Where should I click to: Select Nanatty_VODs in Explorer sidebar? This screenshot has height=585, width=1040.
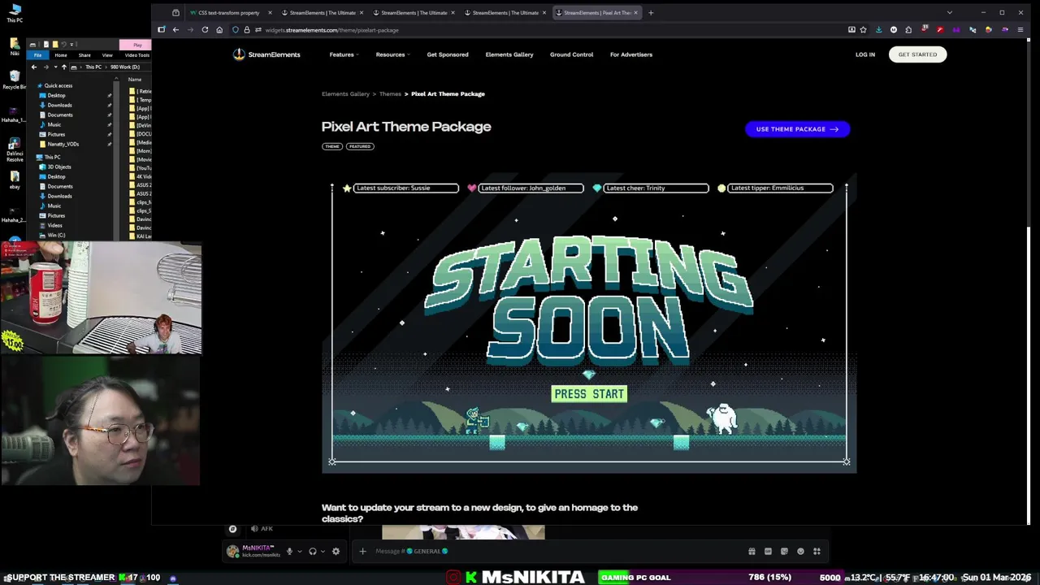pyautogui.click(x=63, y=145)
